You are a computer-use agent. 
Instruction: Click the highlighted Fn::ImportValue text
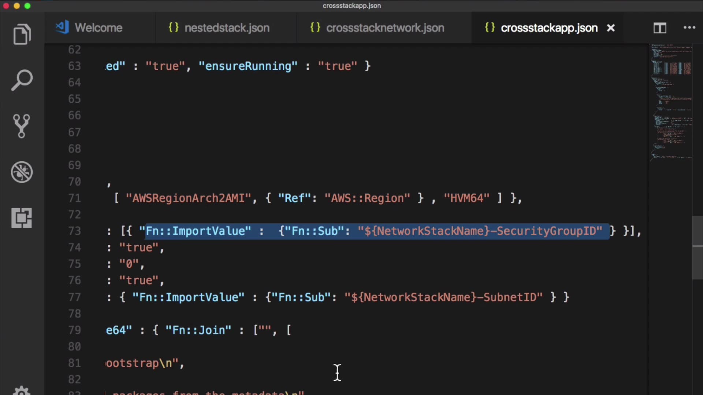coord(198,231)
